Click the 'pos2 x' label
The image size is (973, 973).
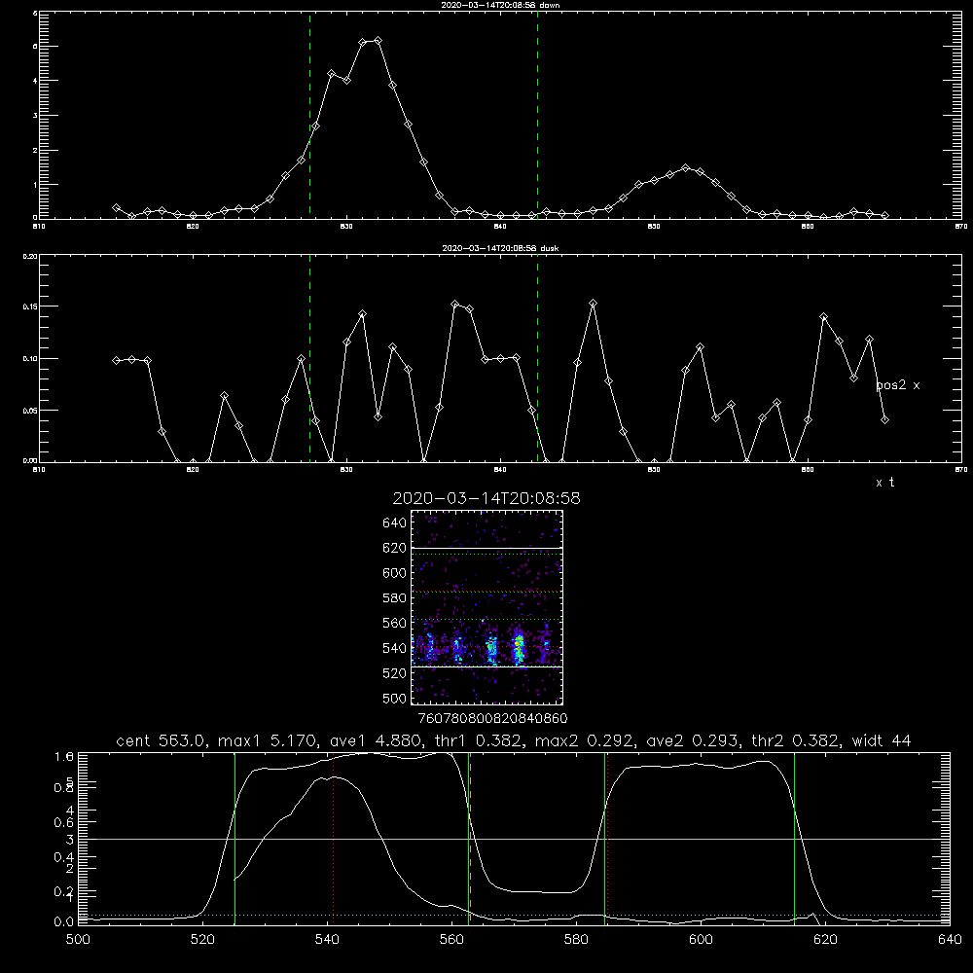pyautogui.click(x=898, y=385)
